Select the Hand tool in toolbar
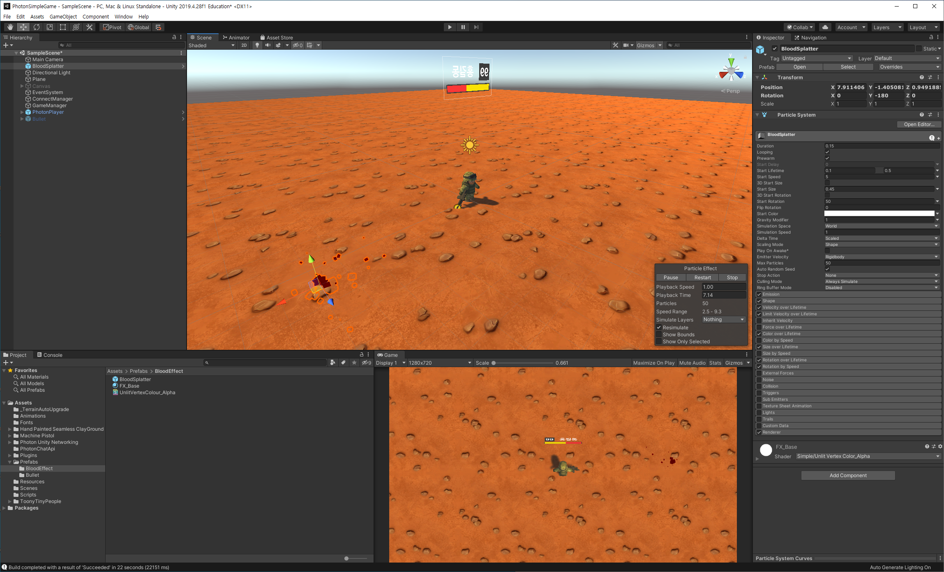Screen dimensions: 944x572 coord(10,27)
